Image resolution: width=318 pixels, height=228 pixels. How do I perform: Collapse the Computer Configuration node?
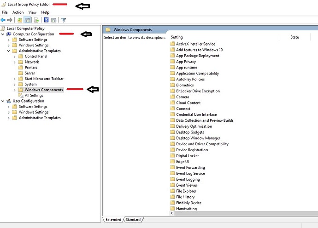[x=3, y=34]
